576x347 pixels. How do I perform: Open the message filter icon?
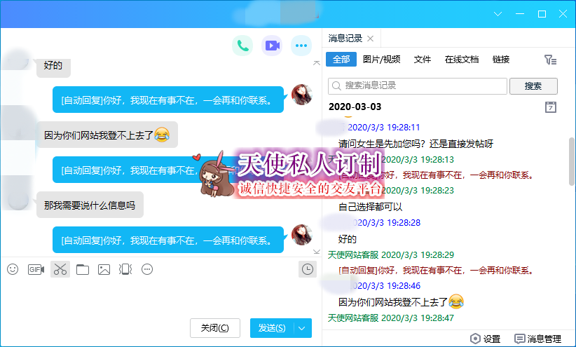point(551,60)
